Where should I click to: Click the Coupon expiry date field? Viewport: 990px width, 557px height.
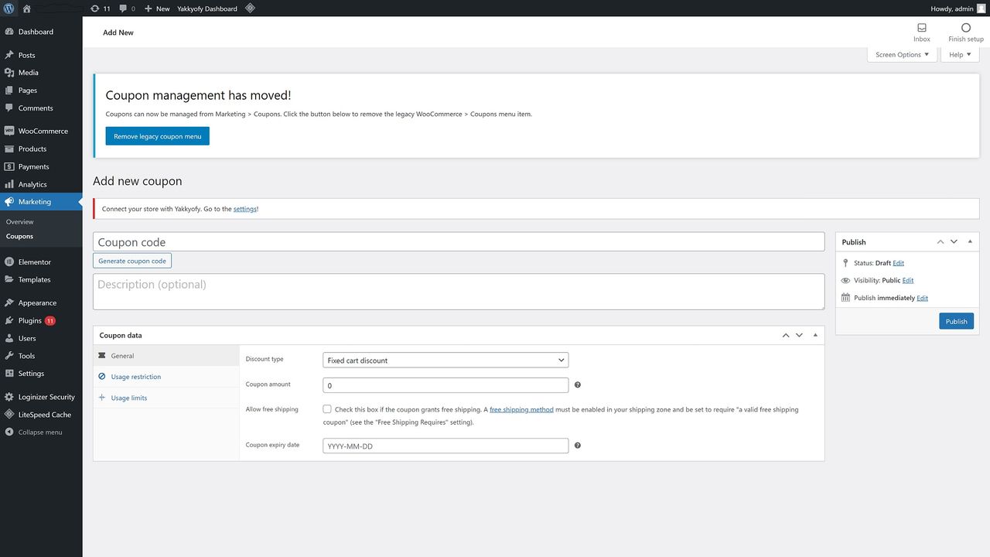[x=445, y=446]
